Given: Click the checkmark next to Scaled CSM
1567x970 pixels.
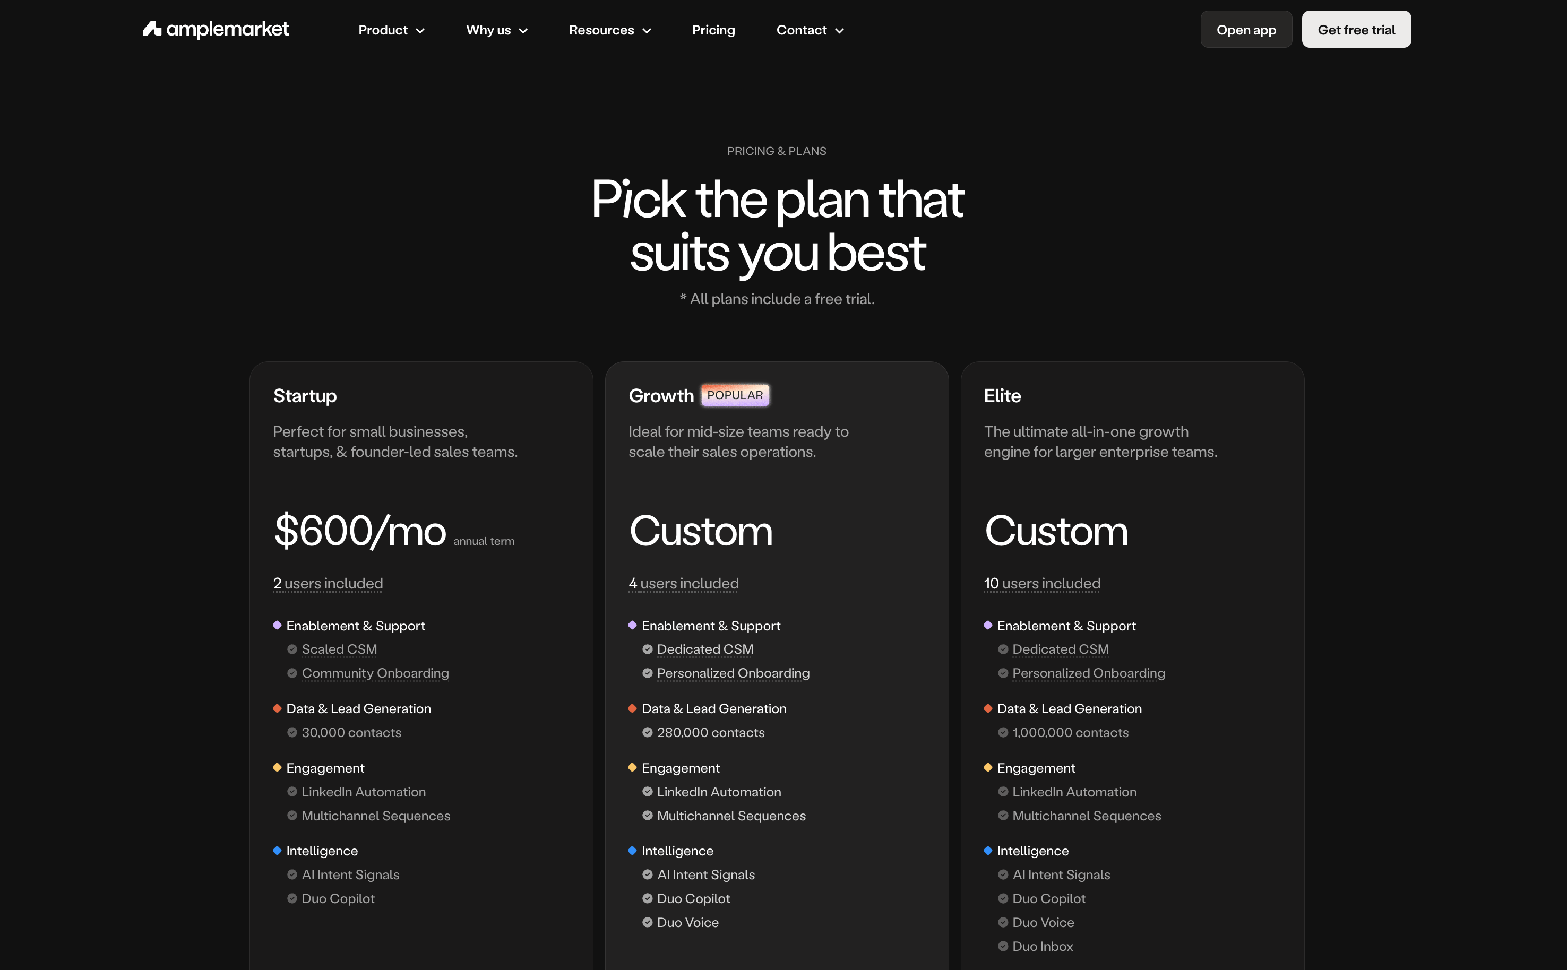Looking at the screenshot, I should (292, 649).
